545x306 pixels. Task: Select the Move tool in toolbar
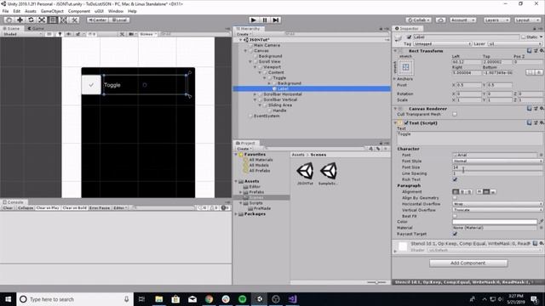click(20, 20)
